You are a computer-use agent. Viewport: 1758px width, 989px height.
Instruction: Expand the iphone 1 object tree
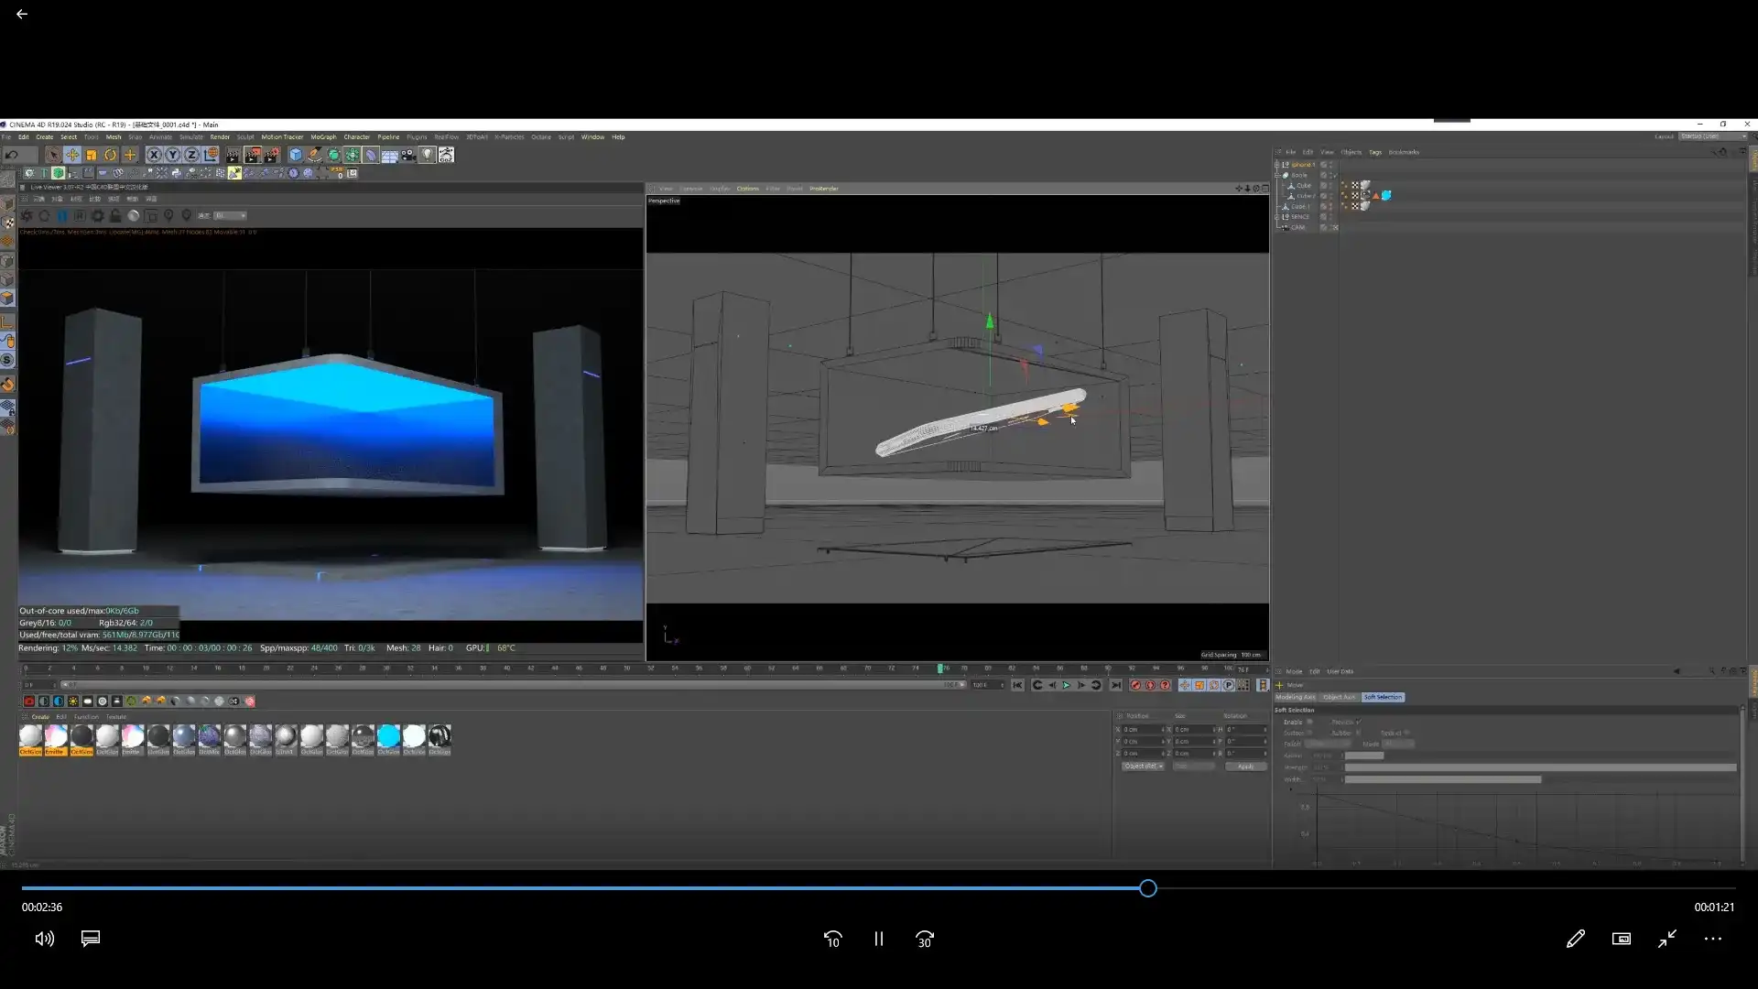(x=1277, y=165)
